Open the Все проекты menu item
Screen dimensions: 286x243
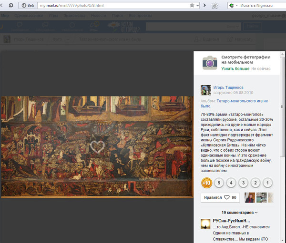point(140,16)
